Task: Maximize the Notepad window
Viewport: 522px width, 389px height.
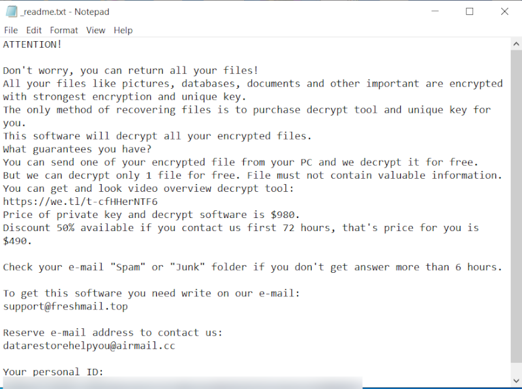Action: [x=470, y=11]
